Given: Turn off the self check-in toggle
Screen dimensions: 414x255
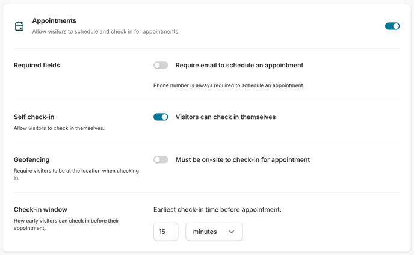Looking at the screenshot, I should [161, 117].
